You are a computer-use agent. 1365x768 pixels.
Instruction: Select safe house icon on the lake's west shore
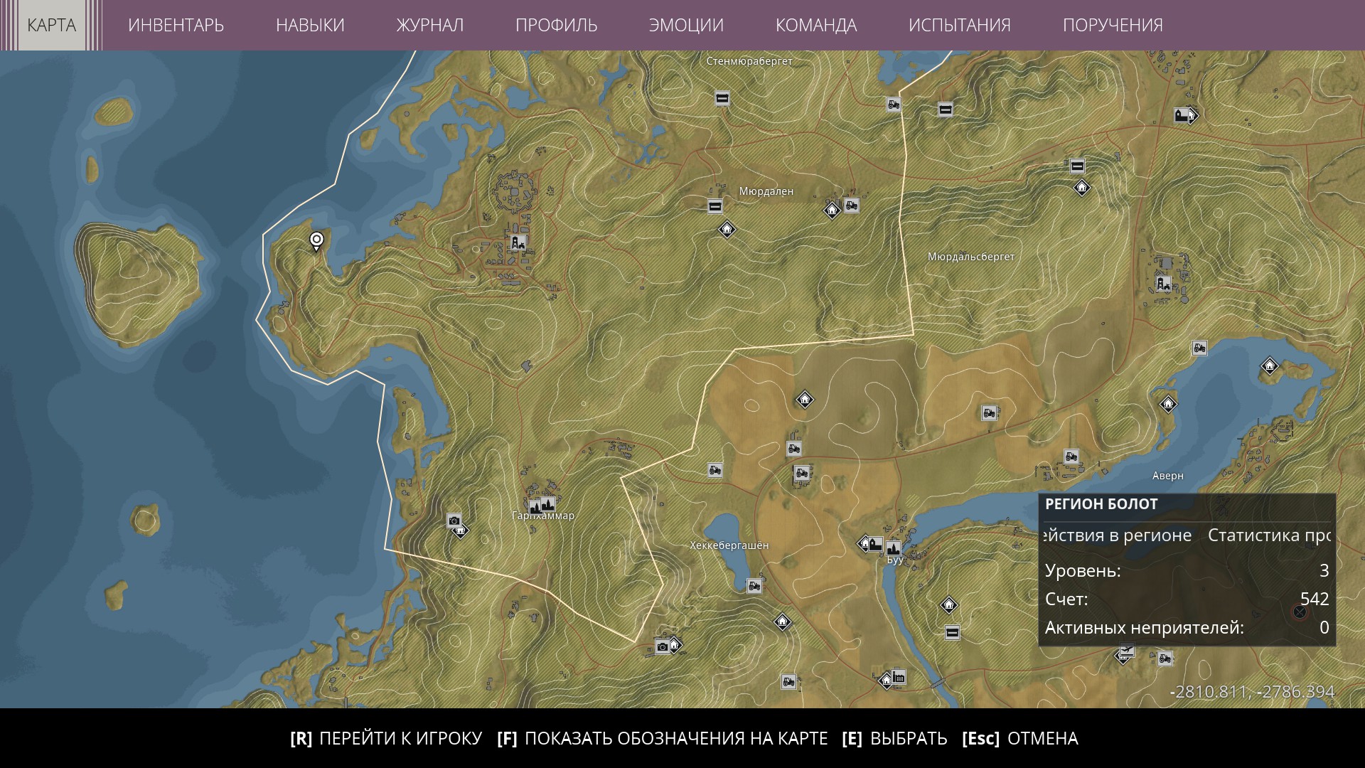tap(1168, 404)
